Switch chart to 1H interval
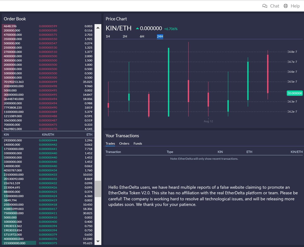This screenshot has height=247, width=304. 108,36
